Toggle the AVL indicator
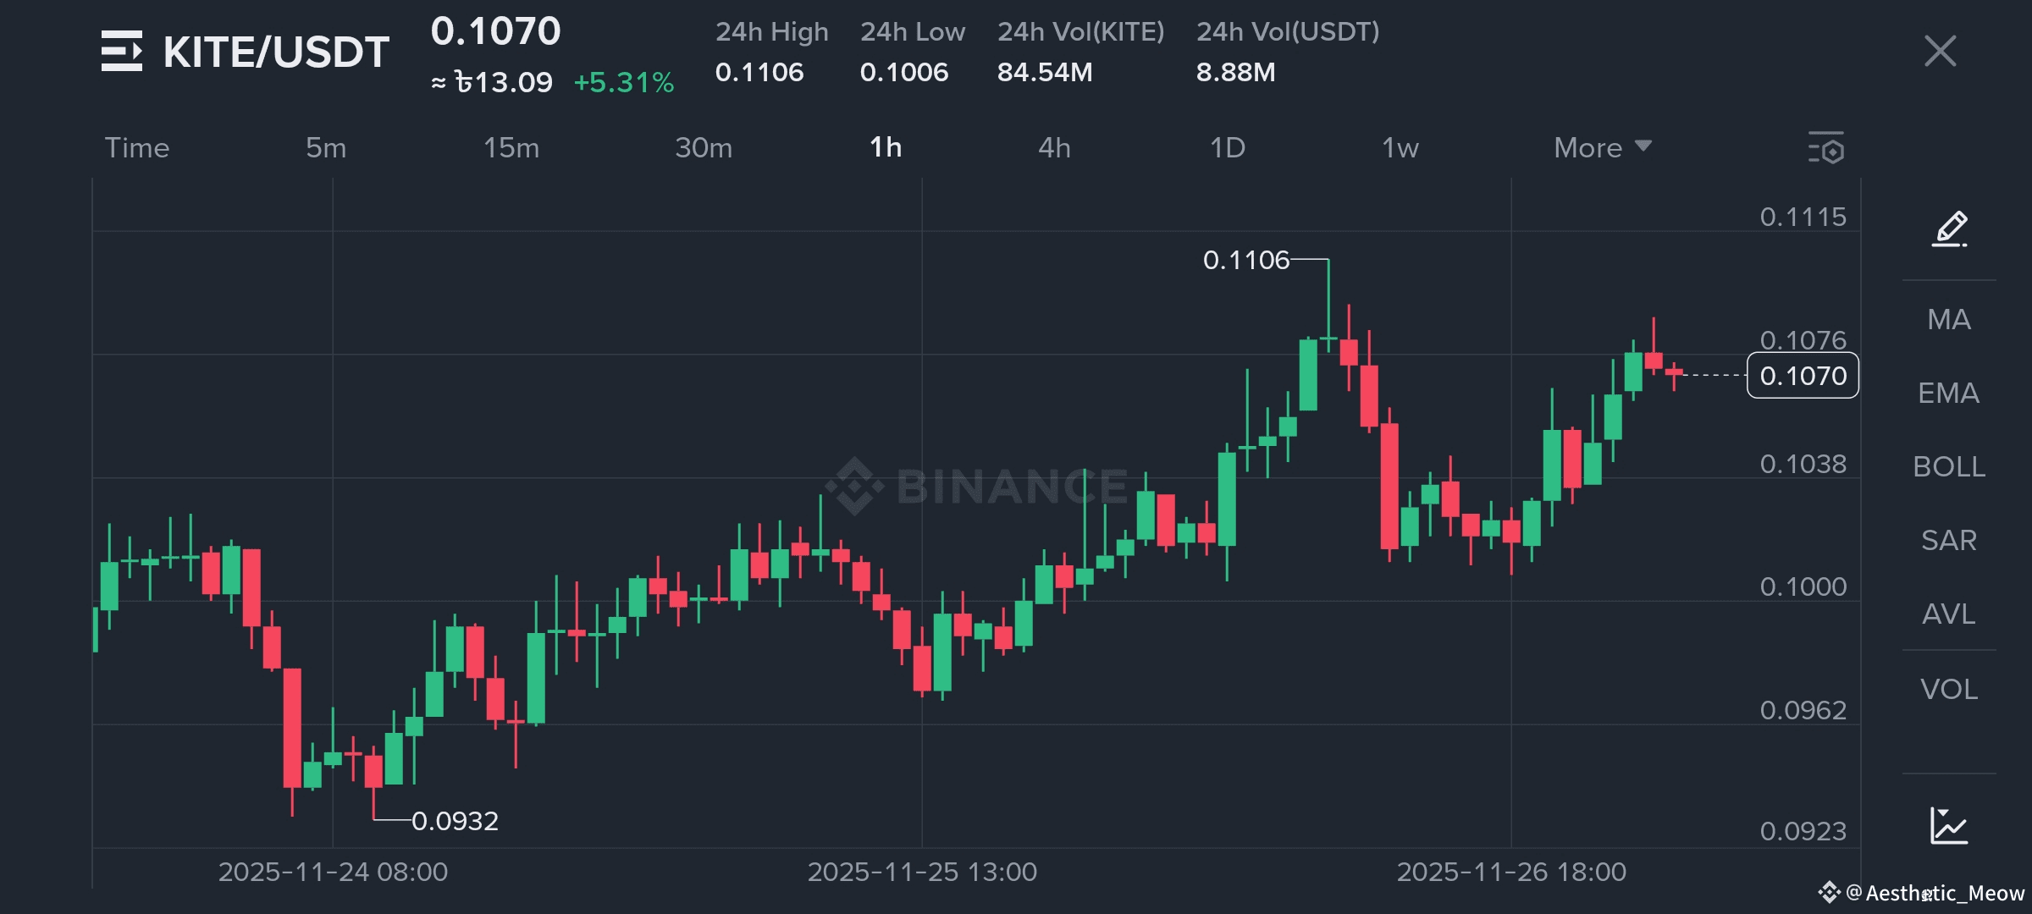2032x914 pixels. click(1949, 614)
